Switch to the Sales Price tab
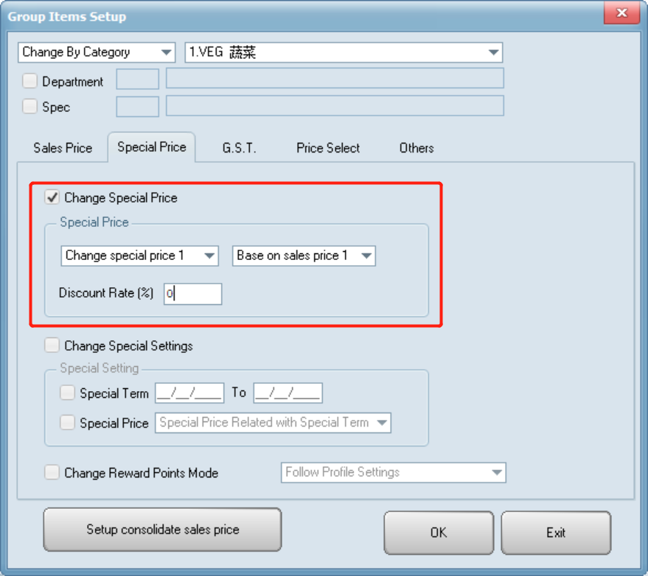Viewport: 648px width, 576px height. coord(63,148)
